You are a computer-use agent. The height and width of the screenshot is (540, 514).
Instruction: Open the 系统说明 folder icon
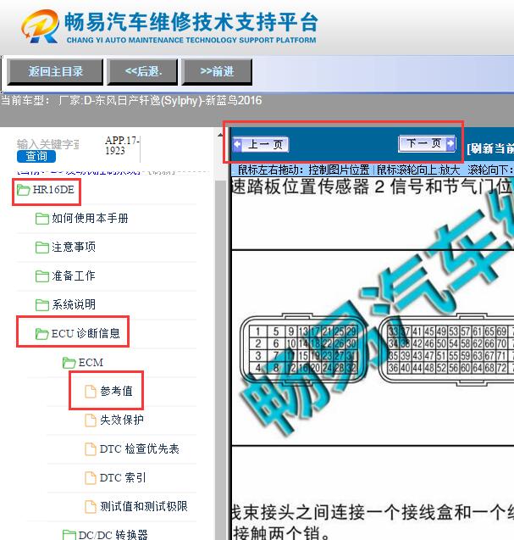coord(42,305)
